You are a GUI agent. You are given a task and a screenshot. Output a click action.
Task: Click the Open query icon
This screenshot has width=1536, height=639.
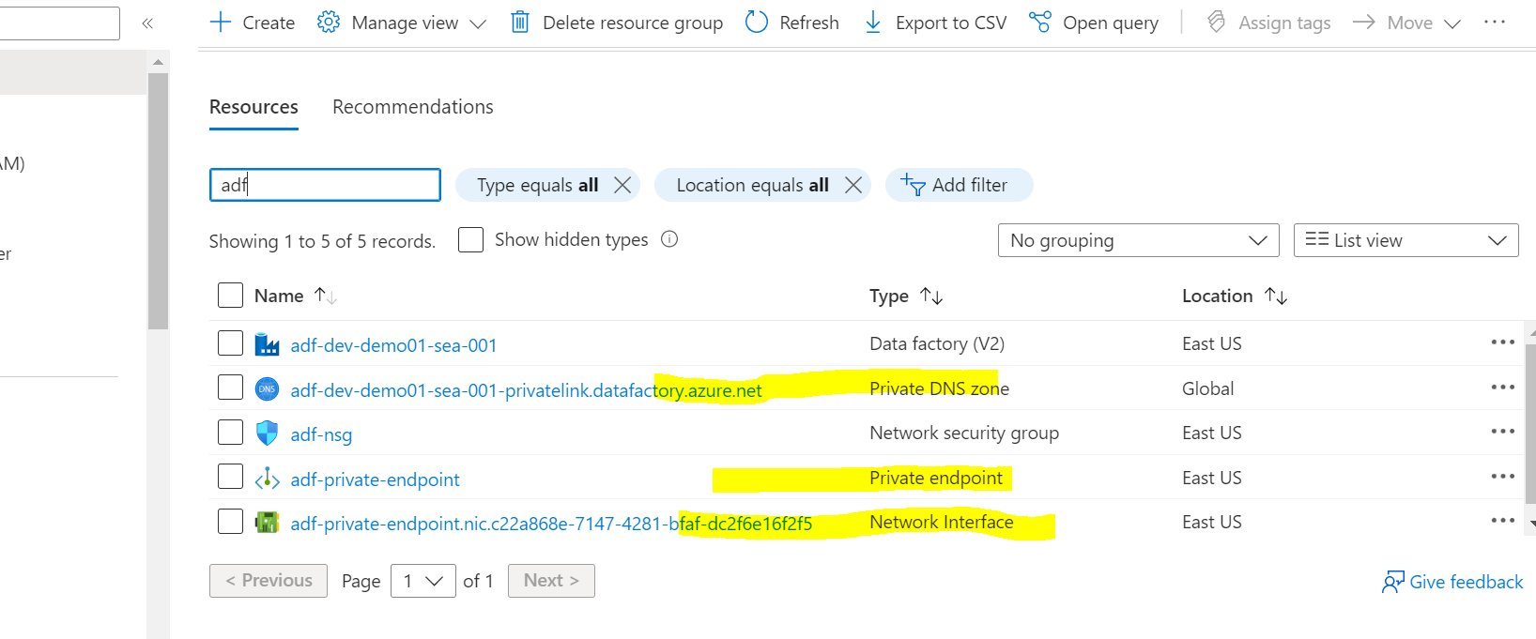click(x=1040, y=23)
